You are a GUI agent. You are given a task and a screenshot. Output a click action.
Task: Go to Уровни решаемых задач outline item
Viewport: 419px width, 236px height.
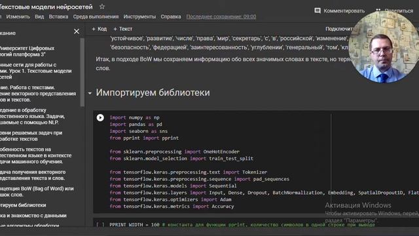(31, 136)
